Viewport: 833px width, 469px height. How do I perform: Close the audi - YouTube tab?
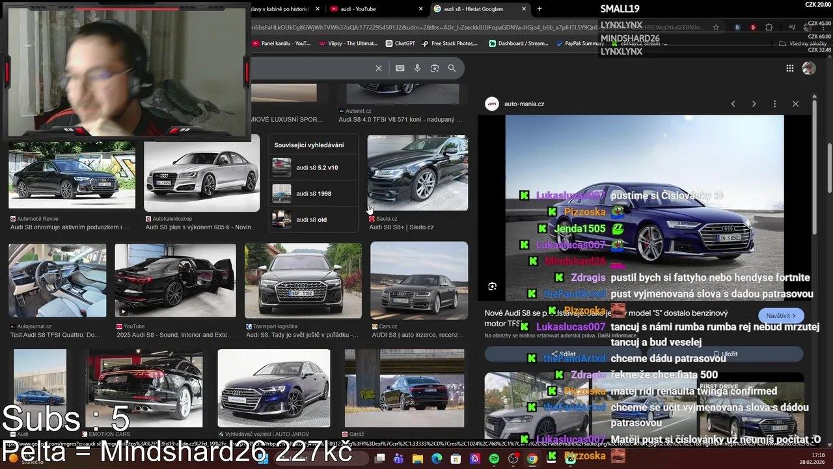click(421, 8)
